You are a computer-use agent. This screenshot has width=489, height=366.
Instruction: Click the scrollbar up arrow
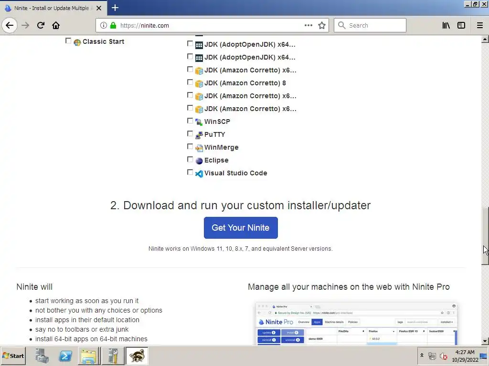485,39
